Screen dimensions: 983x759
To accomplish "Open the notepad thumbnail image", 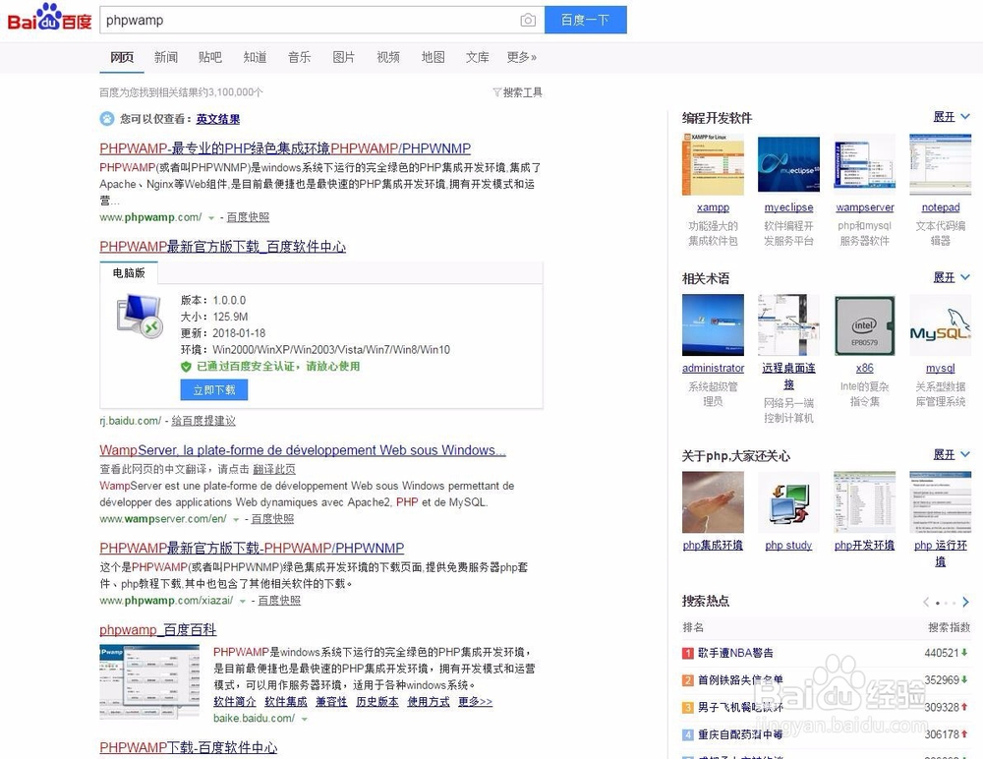I will pos(941,164).
